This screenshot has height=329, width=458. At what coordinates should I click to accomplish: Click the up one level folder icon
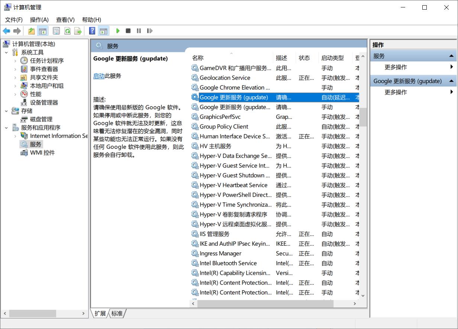pos(32,31)
